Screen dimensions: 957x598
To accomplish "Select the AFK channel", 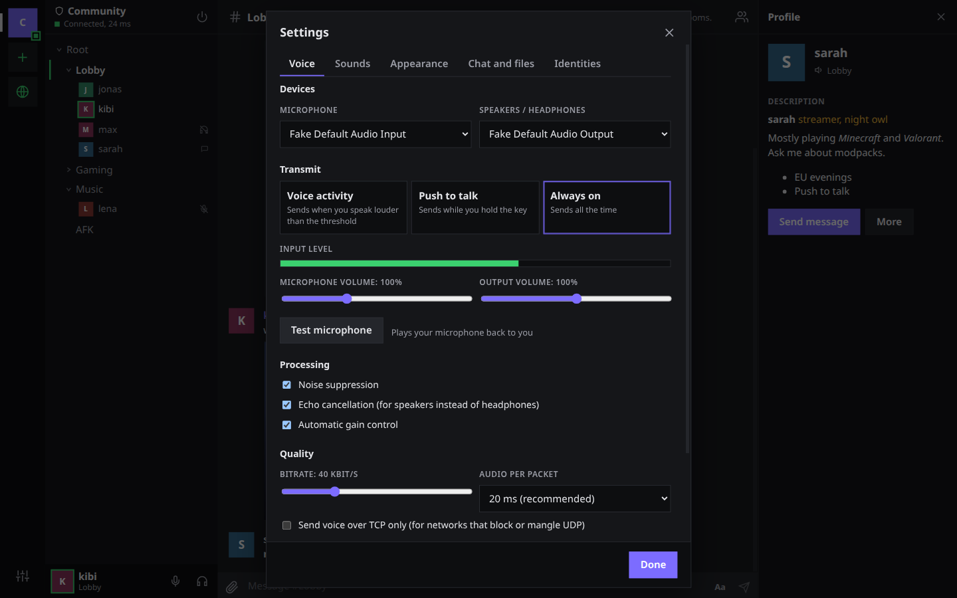I will point(84,230).
